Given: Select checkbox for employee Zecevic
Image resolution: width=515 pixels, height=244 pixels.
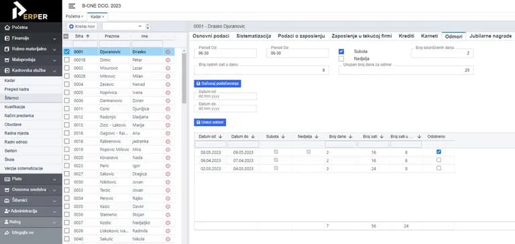Looking at the screenshot, I should coord(66,84).
